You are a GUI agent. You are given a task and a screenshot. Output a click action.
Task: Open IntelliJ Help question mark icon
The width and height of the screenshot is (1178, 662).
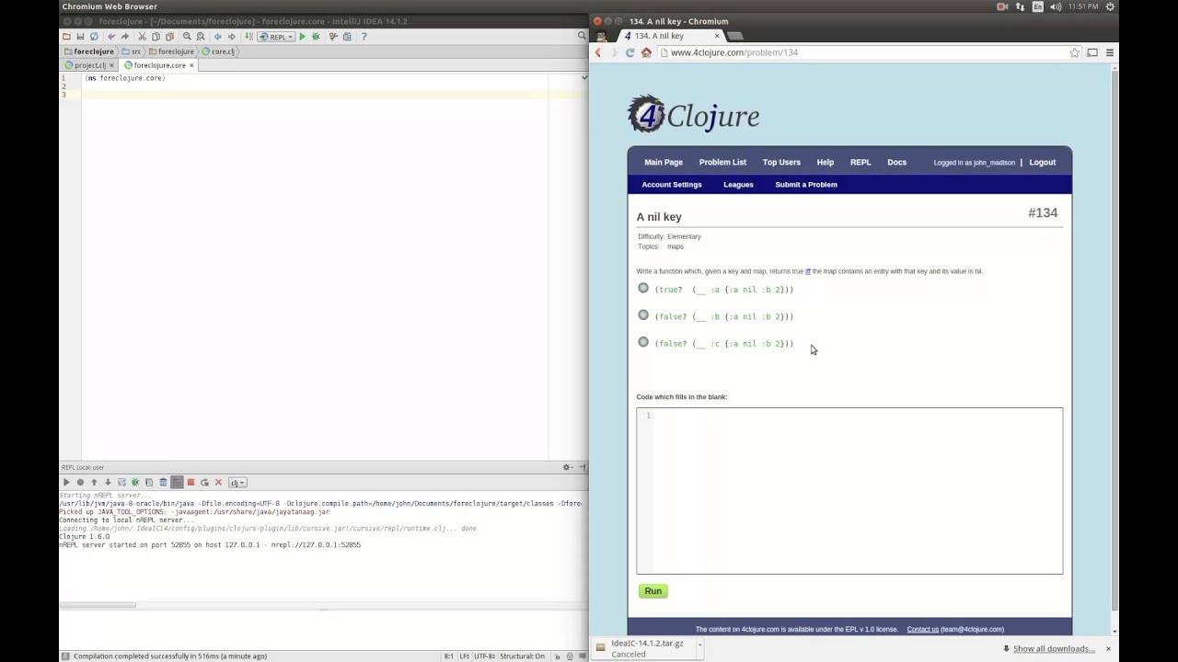364,37
